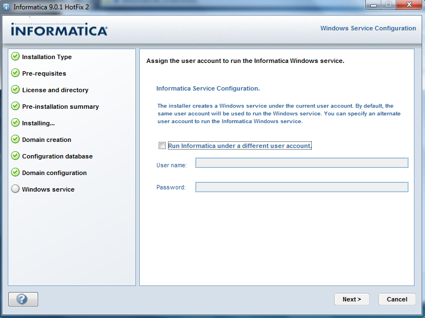Select the Windows service step label
The image size is (425, 318).
(x=48, y=189)
